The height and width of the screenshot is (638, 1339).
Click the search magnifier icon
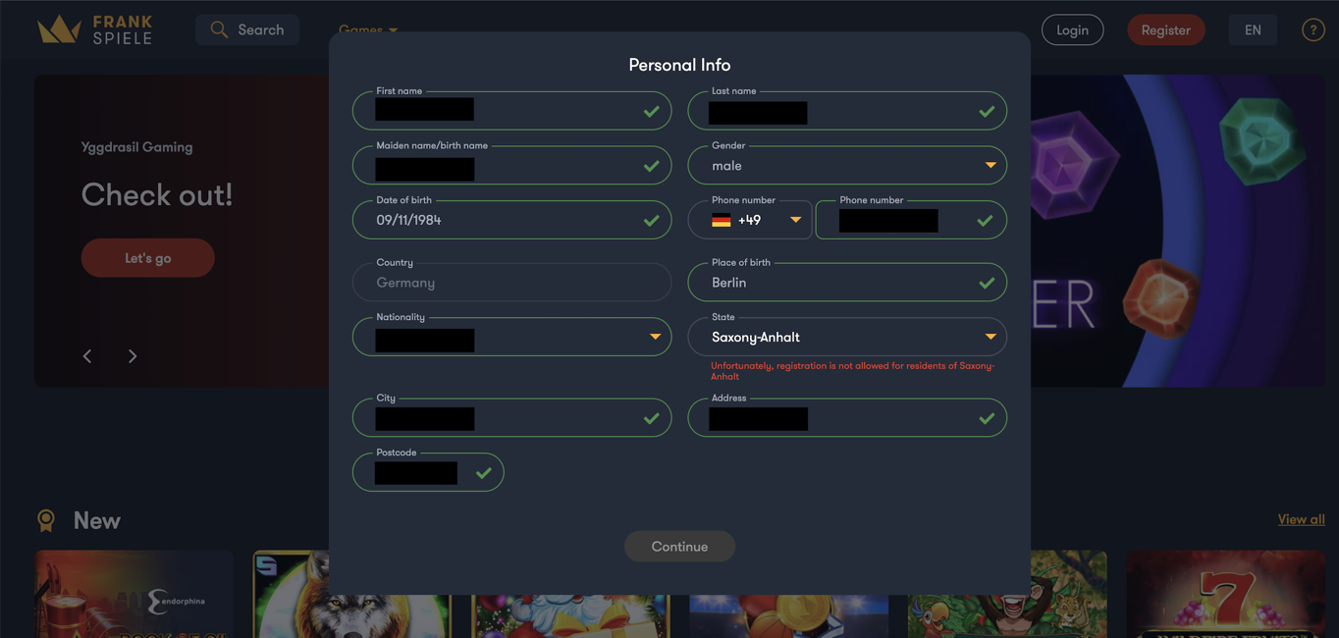click(x=219, y=29)
